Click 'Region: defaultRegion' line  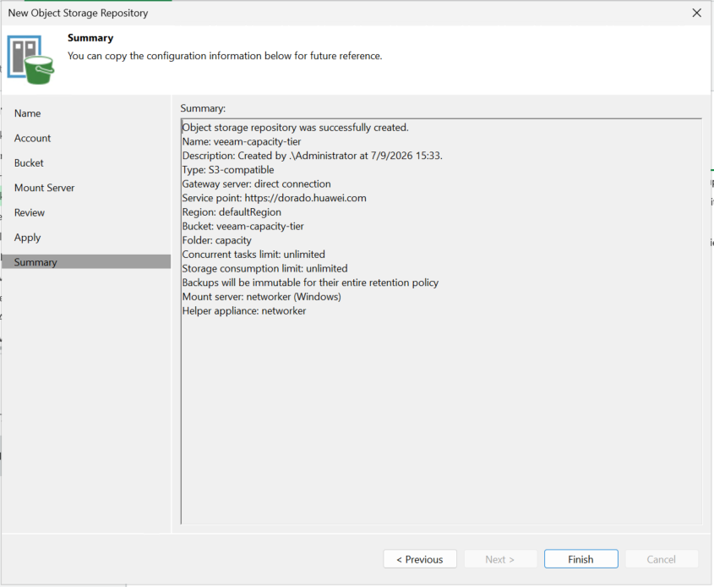pyautogui.click(x=232, y=212)
